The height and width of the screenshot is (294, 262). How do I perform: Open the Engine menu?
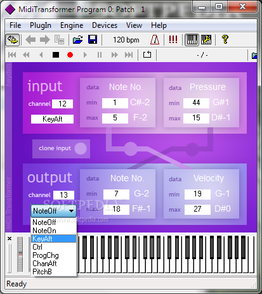tap(72, 25)
